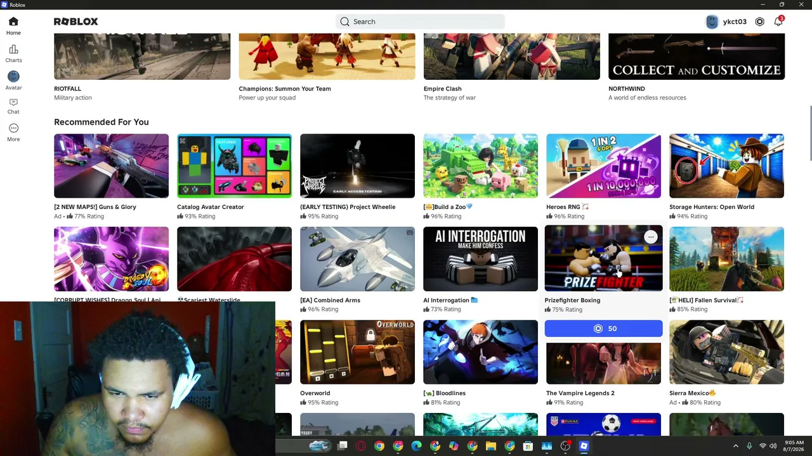This screenshot has height=456, width=812.
Task: Open the Combined Arms jet thumbnail
Action: [x=357, y=259]
